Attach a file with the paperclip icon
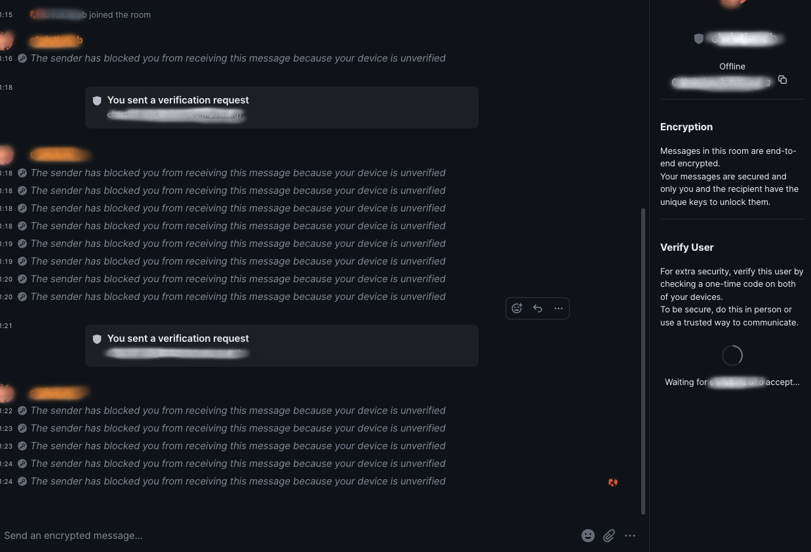The width and height of the screenshot is (811, 552). point(609,536)
